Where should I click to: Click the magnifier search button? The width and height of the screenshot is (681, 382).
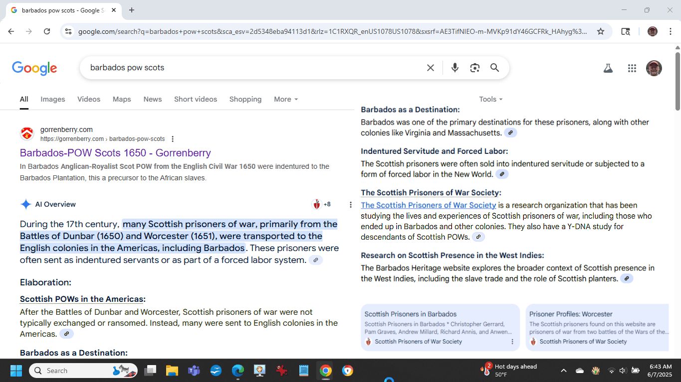pos(494,68)
